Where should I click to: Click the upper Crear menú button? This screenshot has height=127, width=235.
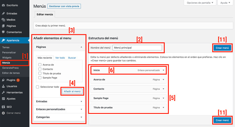(x=222, y=48)
